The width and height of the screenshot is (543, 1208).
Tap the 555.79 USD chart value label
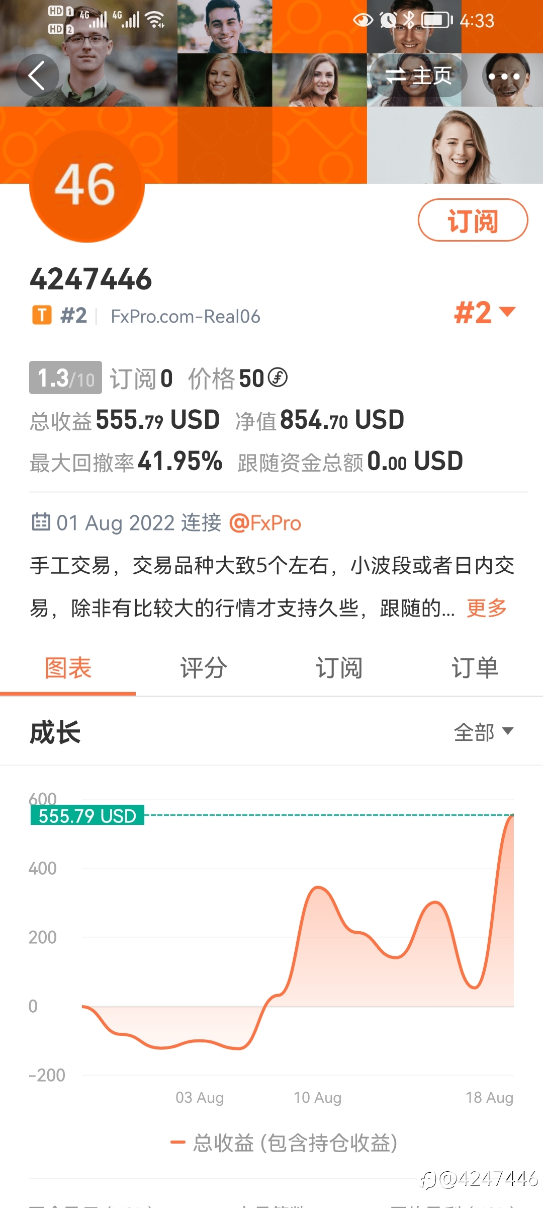(x=87, y=815)
